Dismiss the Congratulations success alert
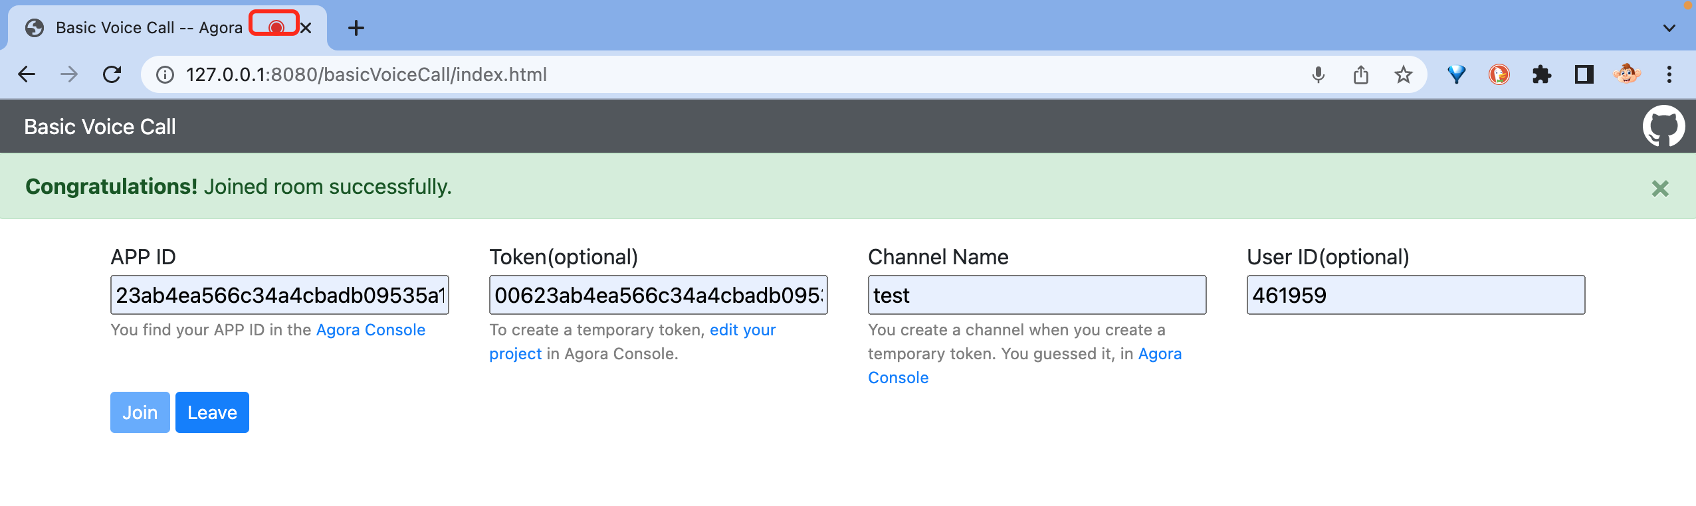Screen dimensions: 1696x506 pyautogui.click(x=1659, y=189)
